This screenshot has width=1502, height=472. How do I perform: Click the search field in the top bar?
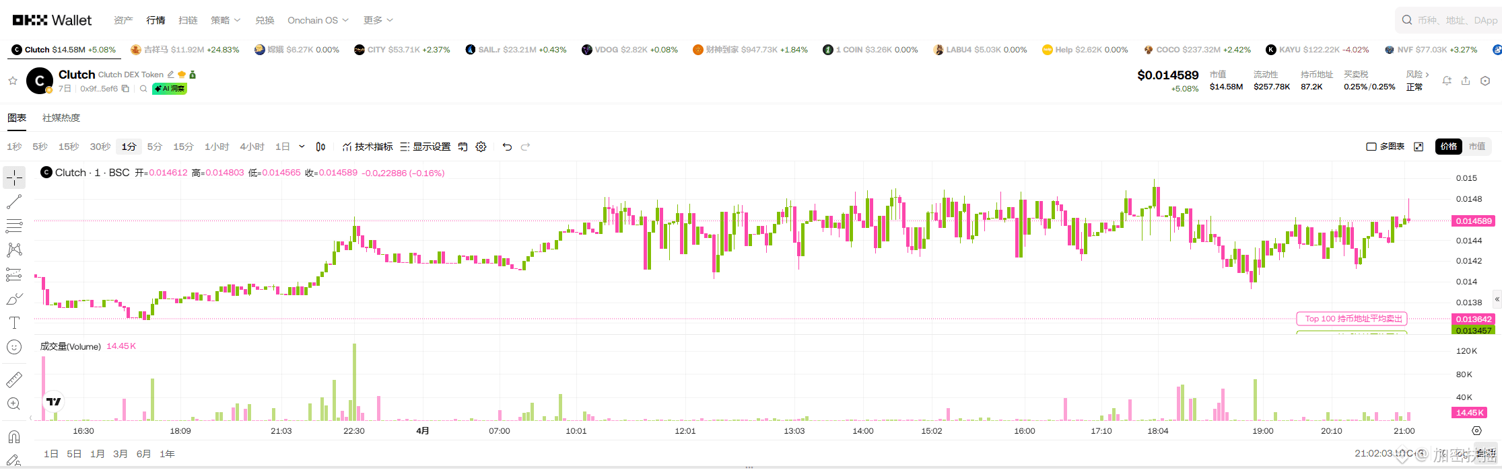click(1449, 20)
